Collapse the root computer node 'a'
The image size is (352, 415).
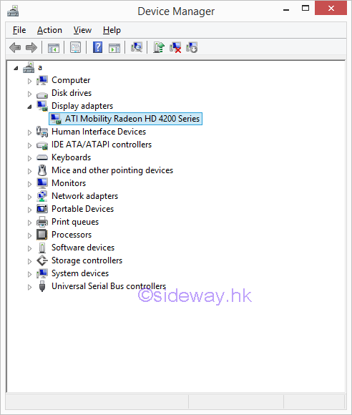click(x=16, y=68)
